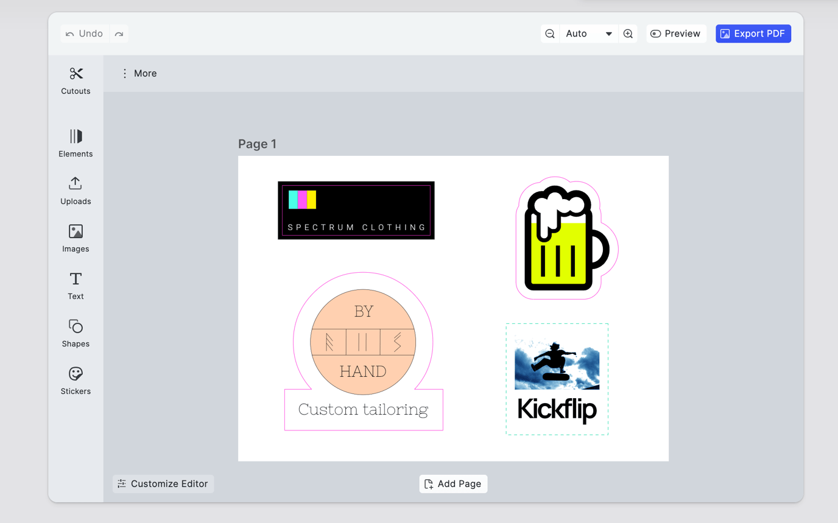The image size is (838, 523).
Task: Click Undo in the top toolbar
Action: click(85, 33)
